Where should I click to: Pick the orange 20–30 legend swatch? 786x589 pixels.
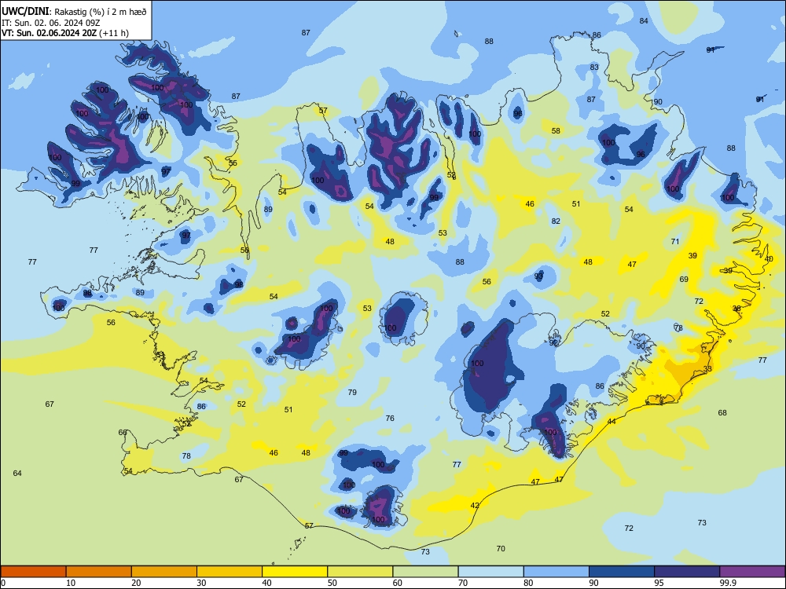pyautogui.click(x=164, y=572)
